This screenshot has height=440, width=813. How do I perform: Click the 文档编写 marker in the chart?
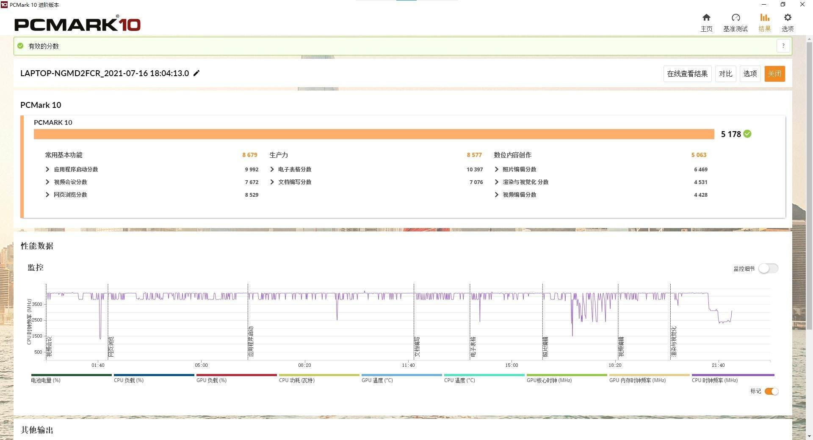[417, 346]
